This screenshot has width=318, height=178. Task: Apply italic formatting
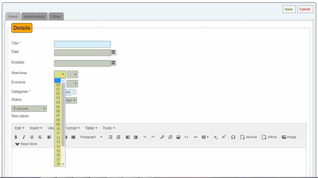point(24,137)
